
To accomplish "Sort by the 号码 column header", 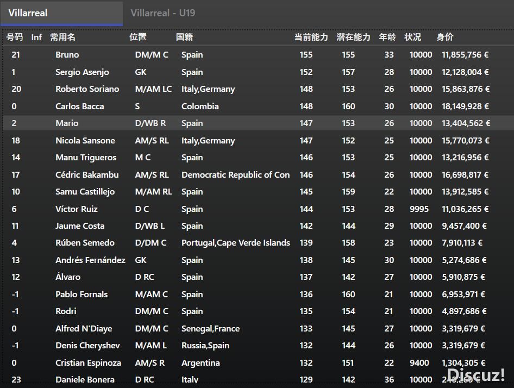I will (15, 37).
